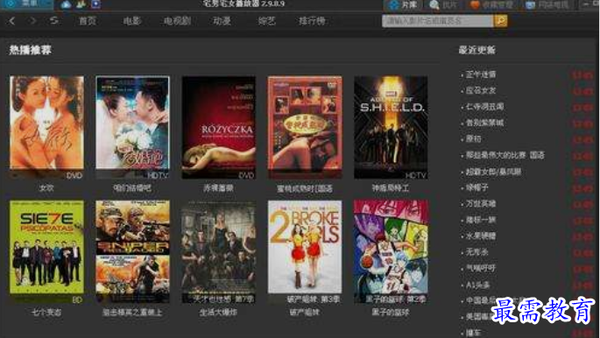Open the 蜜桃成熟时 poster thumbnail

(x=305, y=127)
